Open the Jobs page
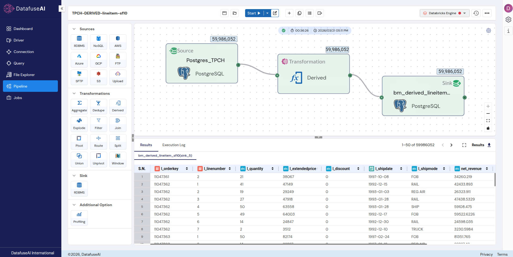Screen dimensions: 513x257 [30, 98]
